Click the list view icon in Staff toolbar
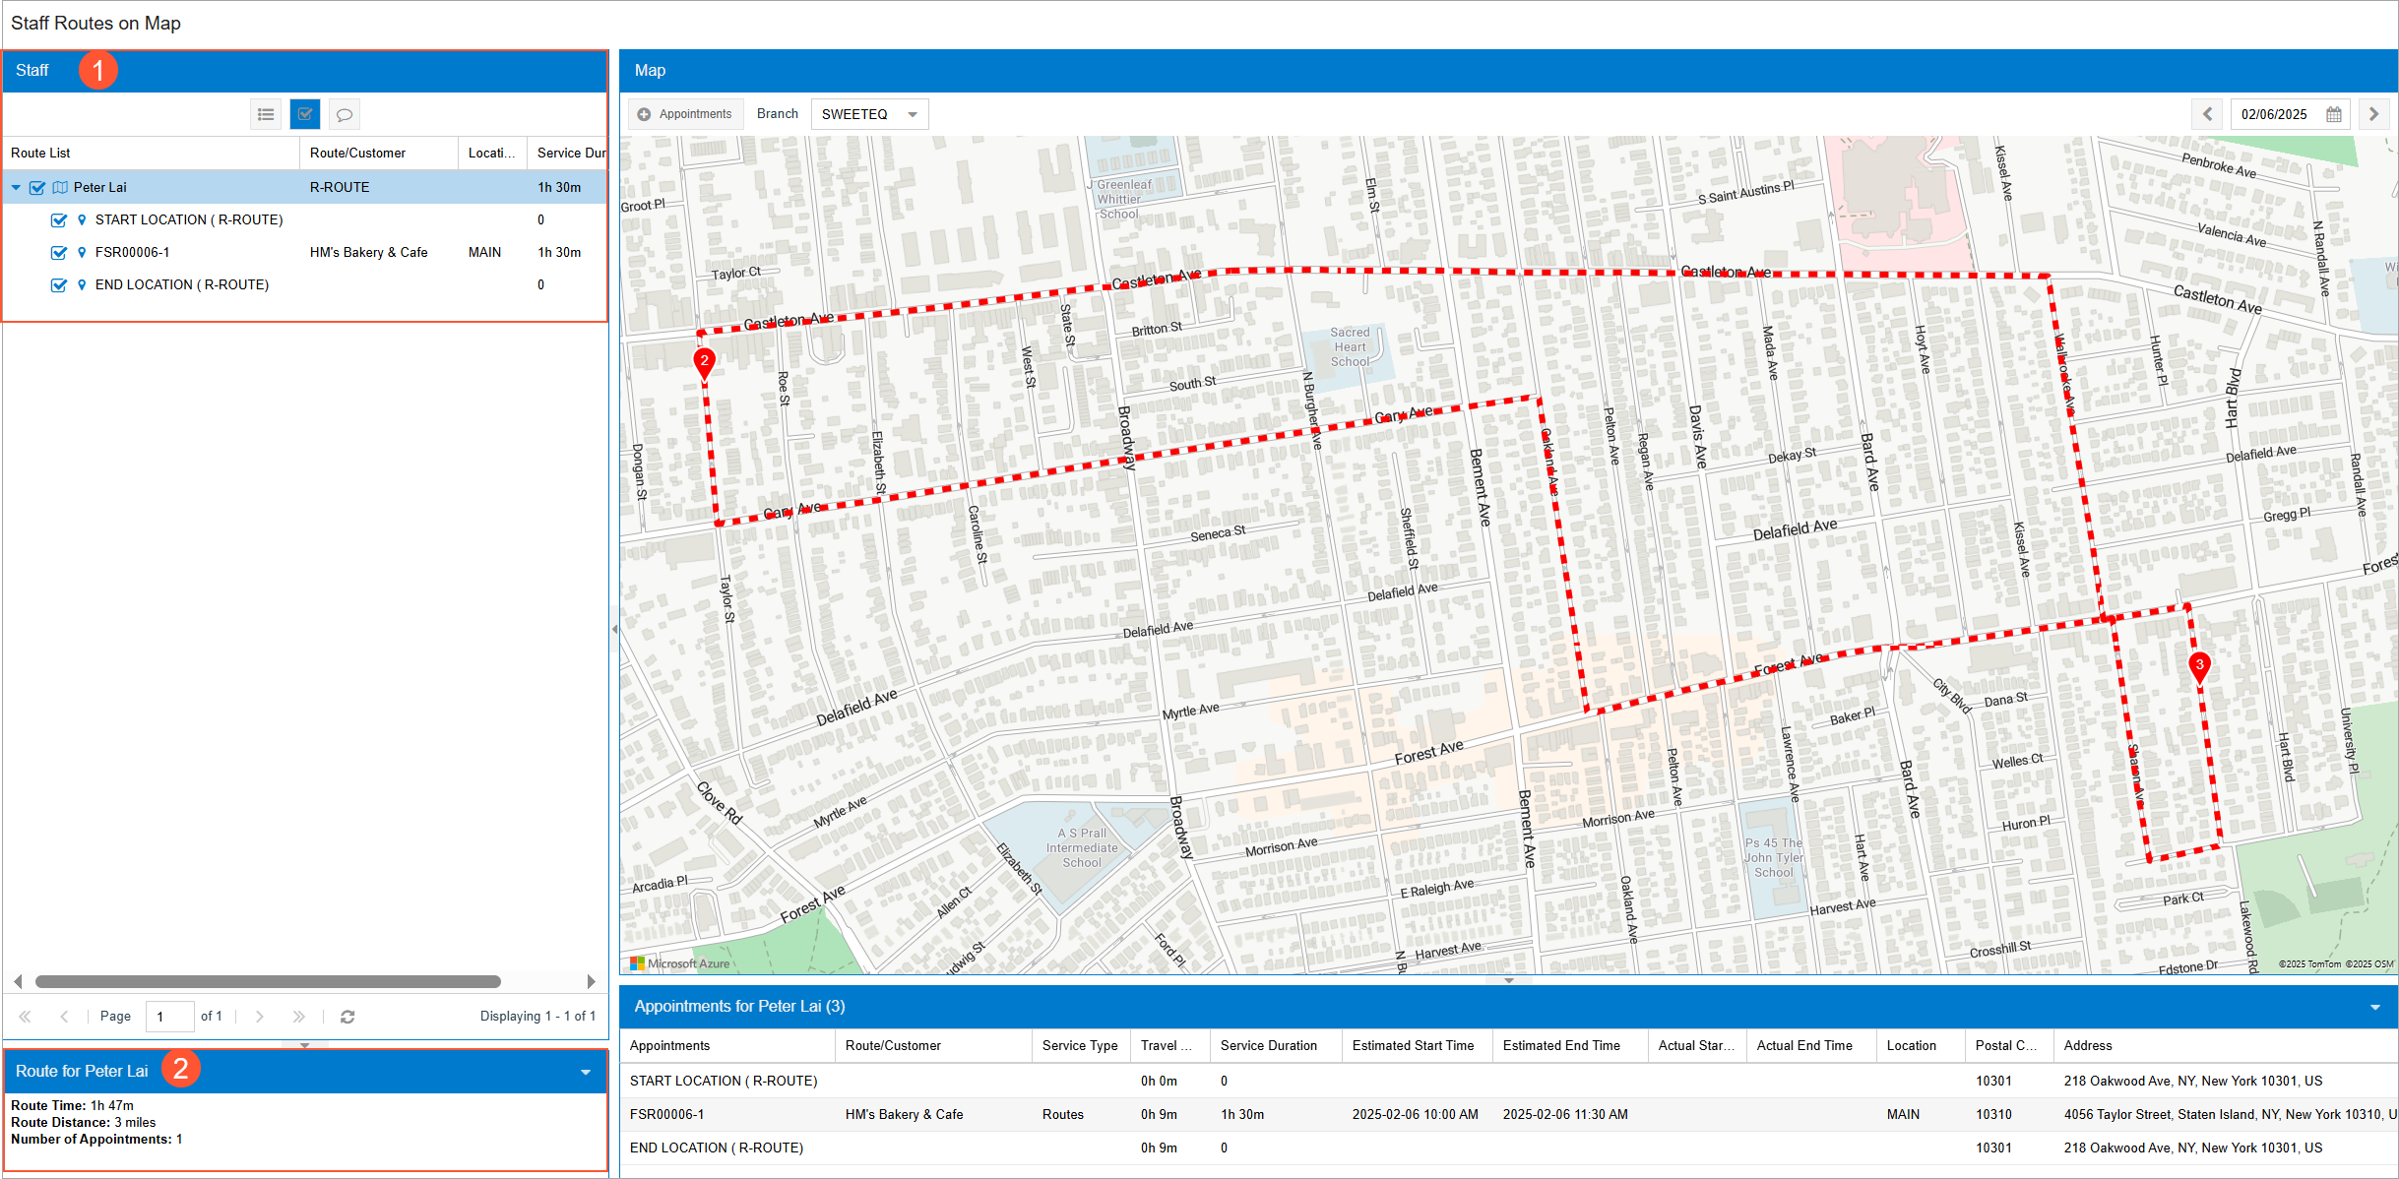The height and width of the screenshot is (1179, 2399). pos(266,114)
